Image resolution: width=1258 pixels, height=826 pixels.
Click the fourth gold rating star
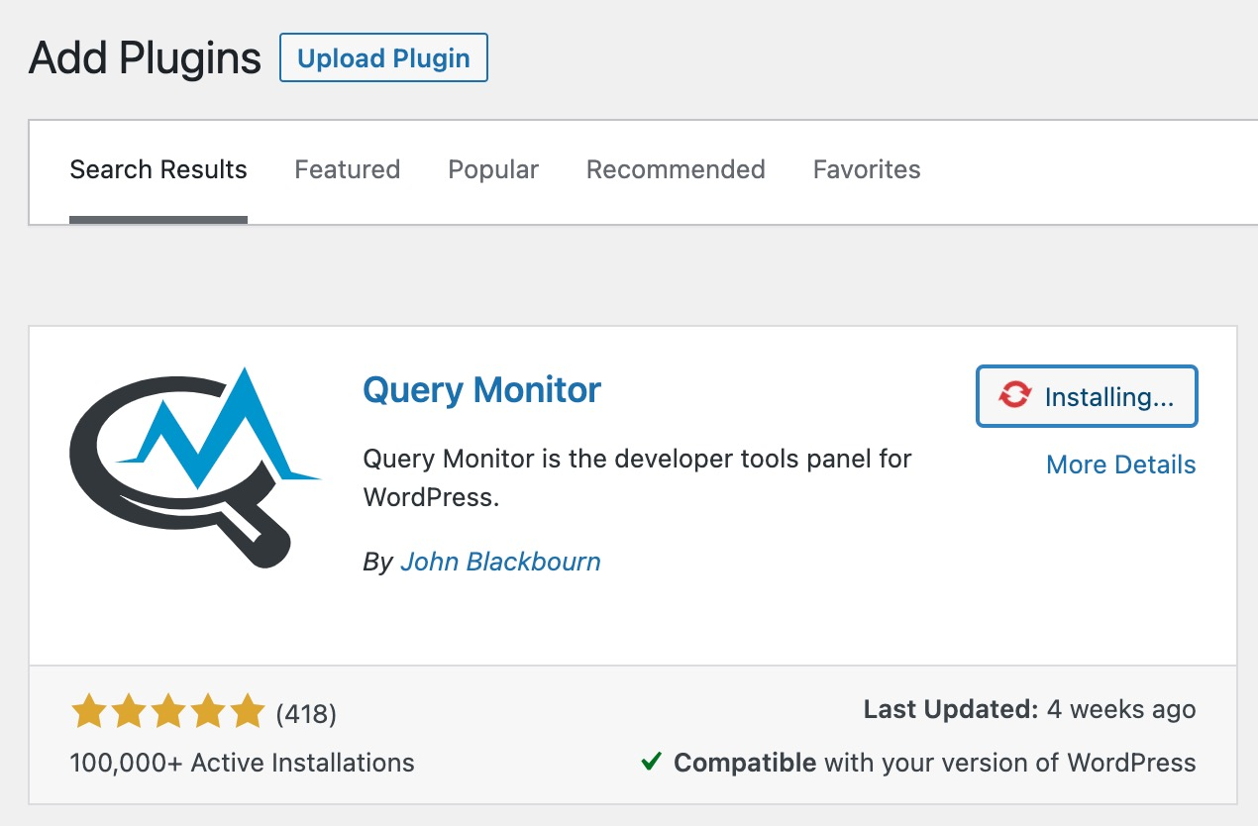(x=208, y=711)
